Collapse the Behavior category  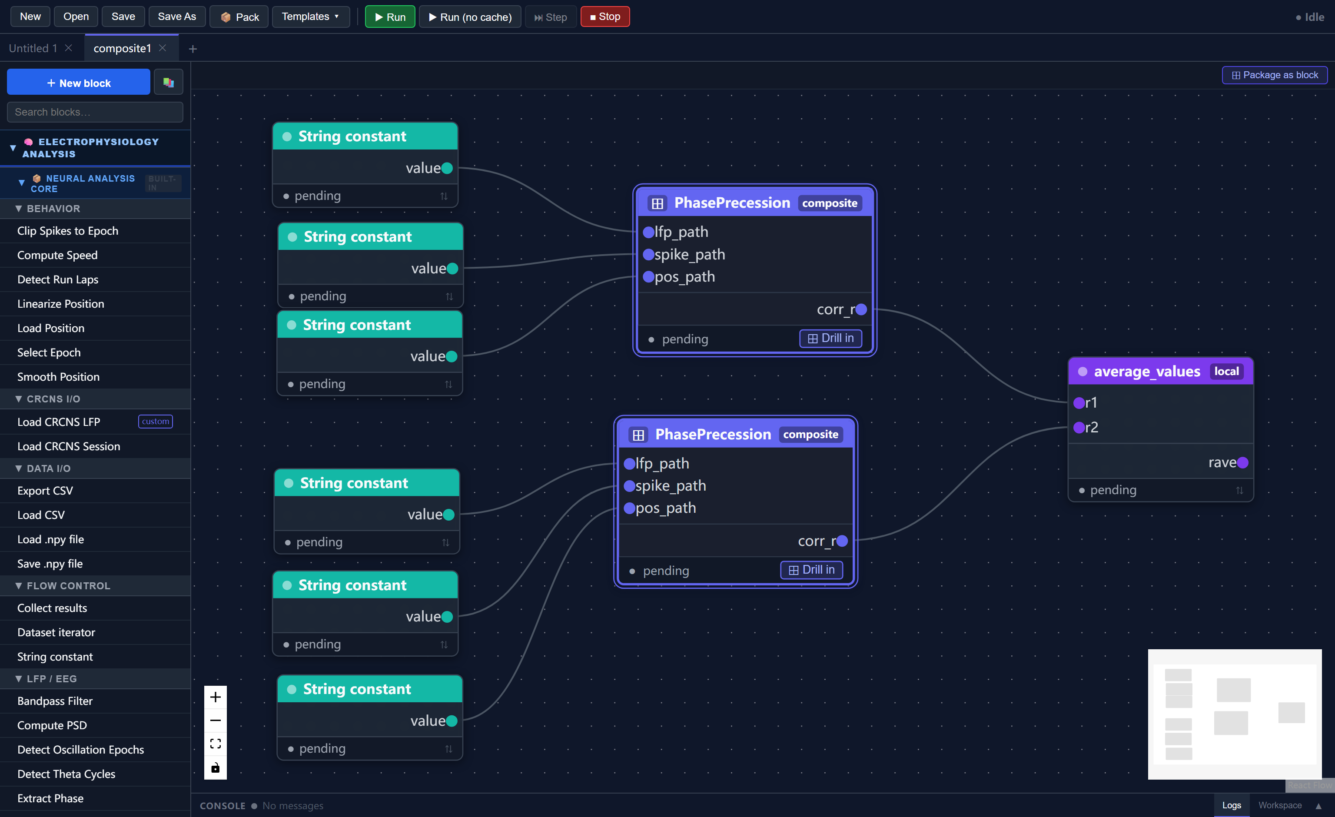[x=18, y=209]
